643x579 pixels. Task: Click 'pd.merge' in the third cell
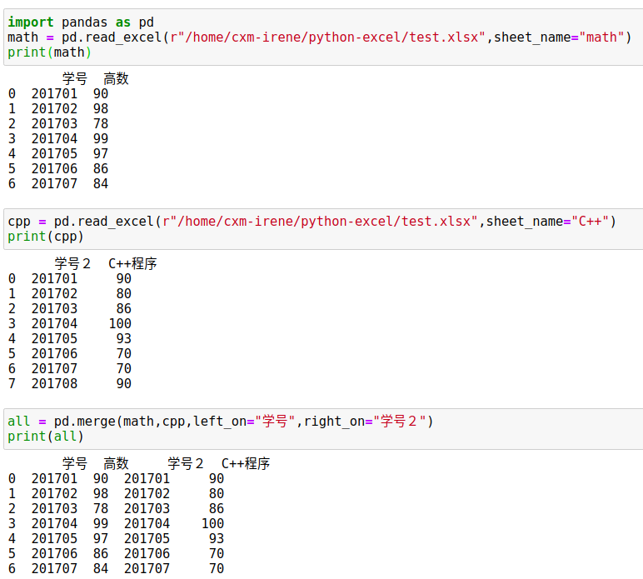pyautogui.click(x=85, y=421)
